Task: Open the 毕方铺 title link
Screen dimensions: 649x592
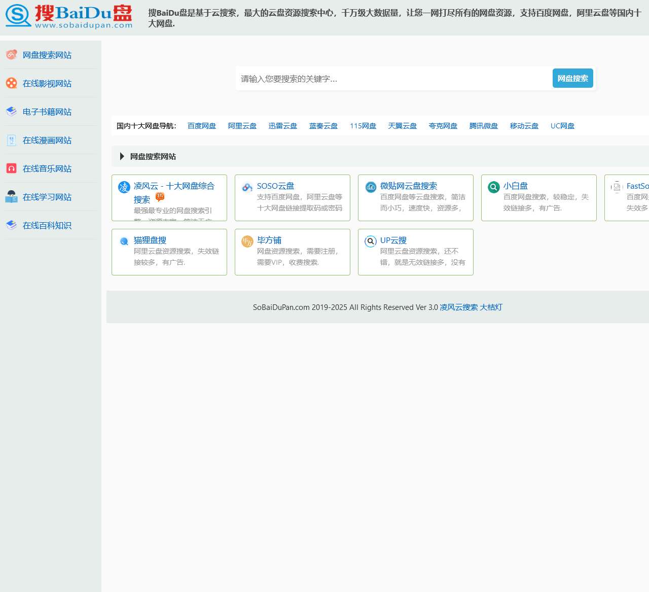Action: pos(269,240)
